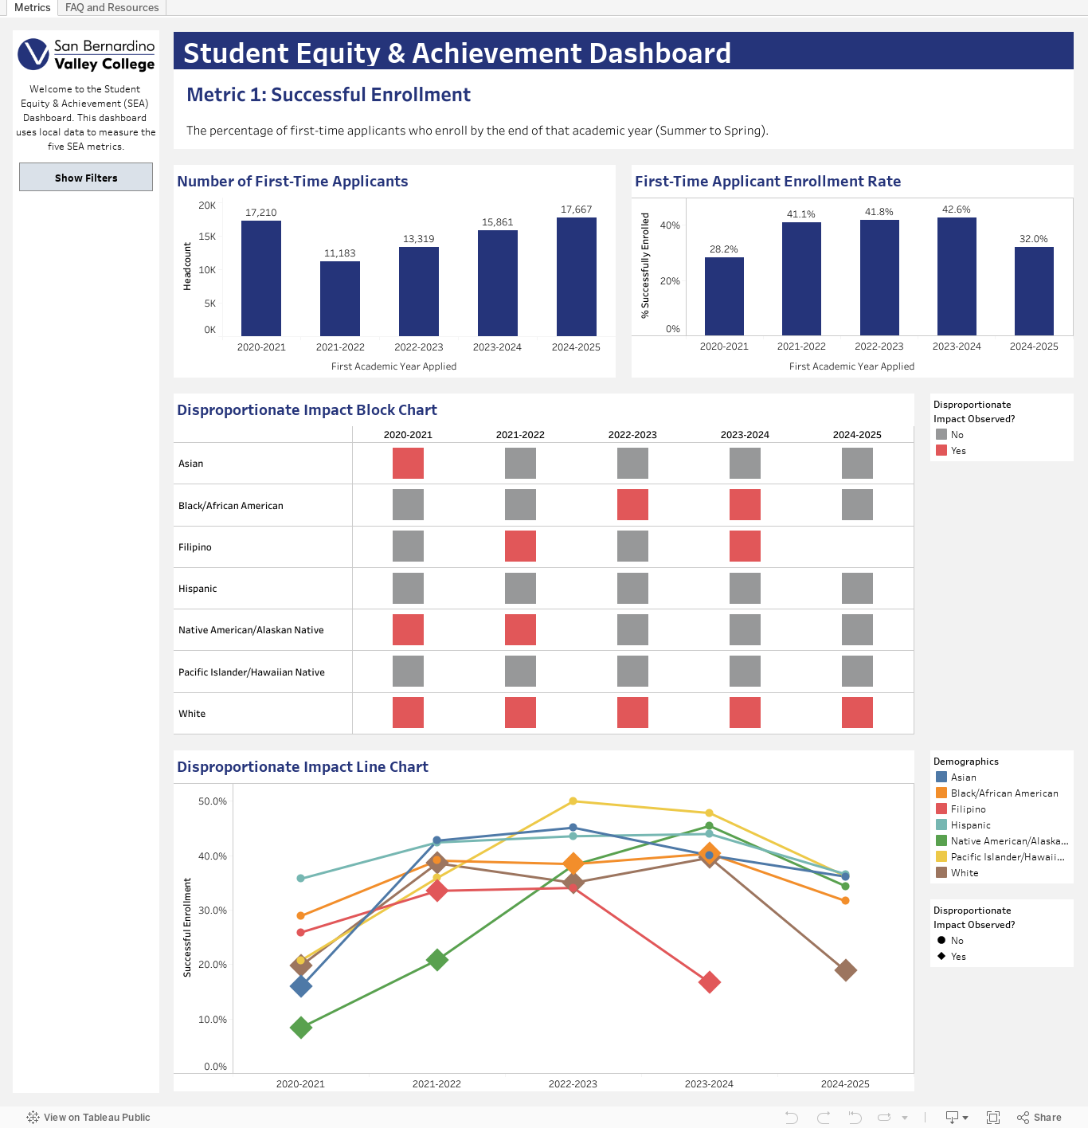Click the red Native American 2020-2021 block
The image size is (1088, 1128).
408,629
